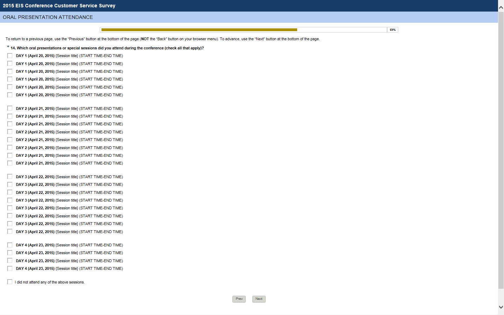Click the scrollbar up arrow
This screenshot has height=315, width=504.
pos(501,8)
